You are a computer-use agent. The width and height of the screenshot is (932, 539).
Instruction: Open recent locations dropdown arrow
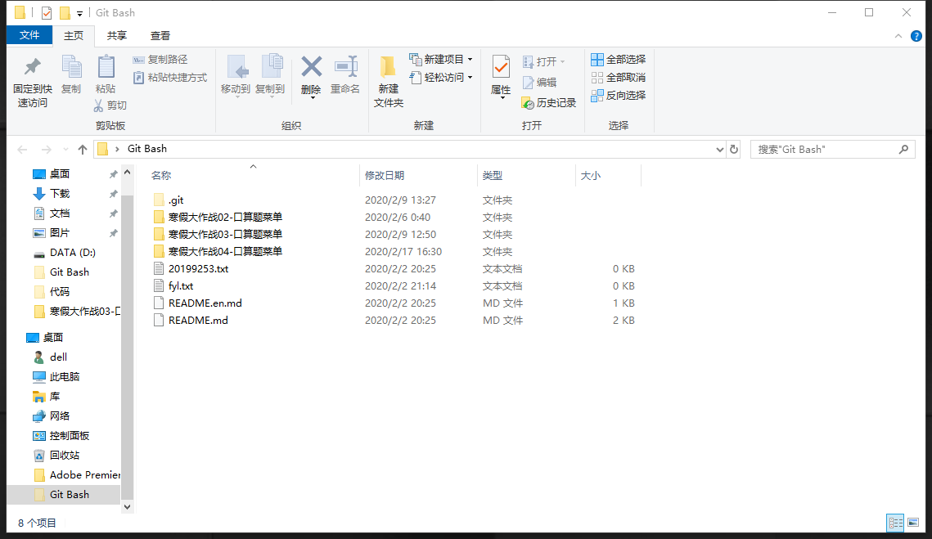[65, 149]
